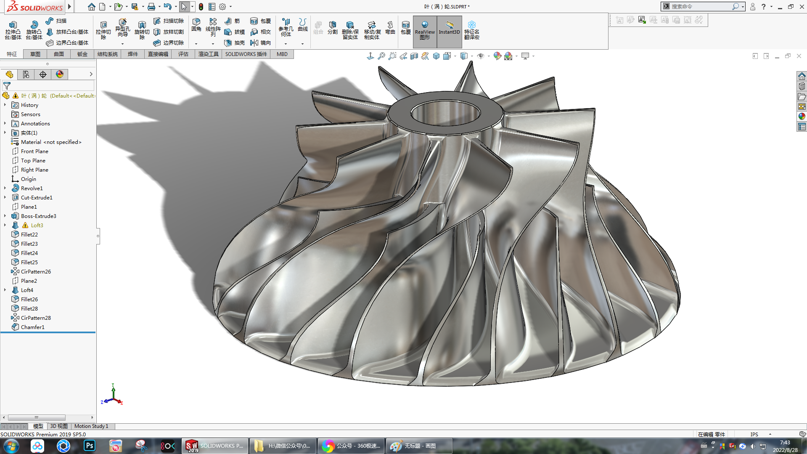Click the Revolved Boss/Base (旋转凸台/基体) tool

tap(34, 30)
